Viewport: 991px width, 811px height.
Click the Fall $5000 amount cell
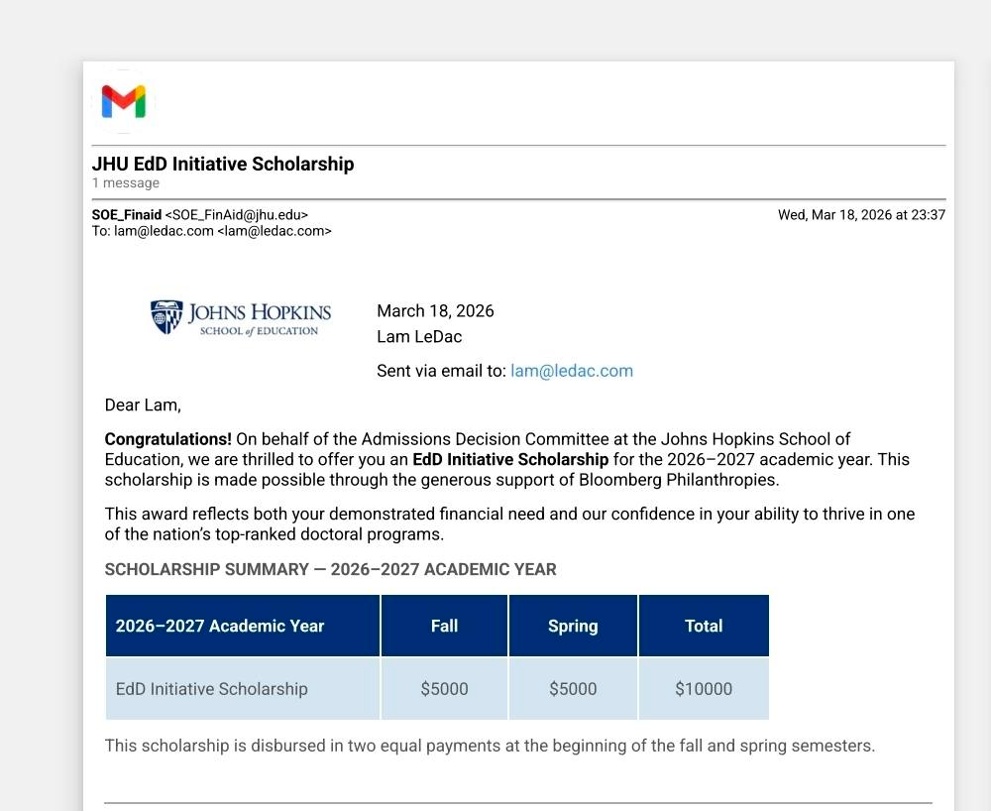click(444, 689)
